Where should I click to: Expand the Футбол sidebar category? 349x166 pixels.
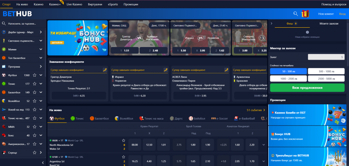point(41,75)
